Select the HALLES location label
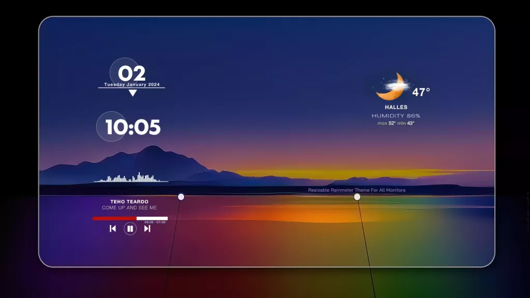Viewport: 530px width, 298px height. point(396,106)
